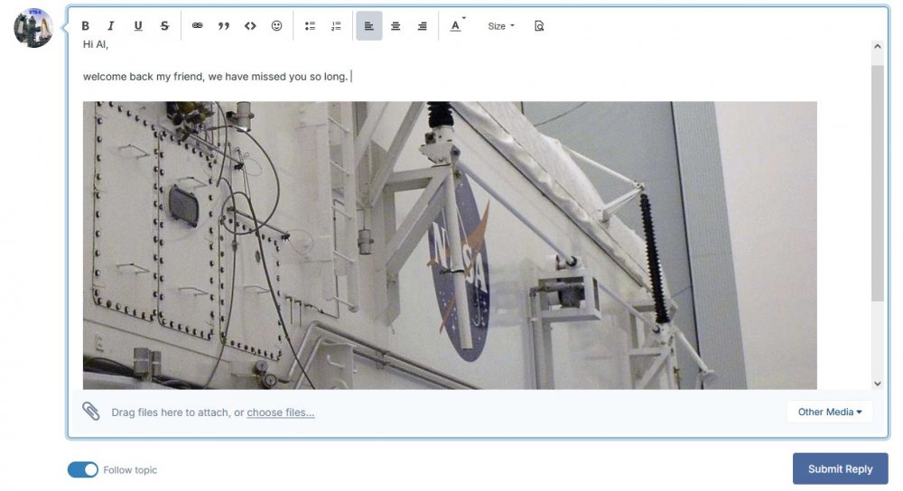Open the text color picker

[x=456, y=26]
